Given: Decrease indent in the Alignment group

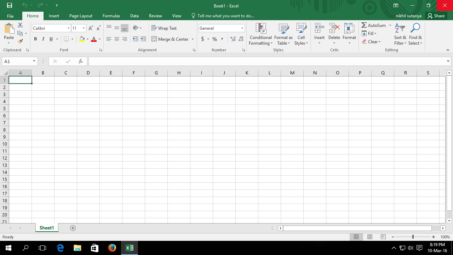Looking at the screenshot, I should pyautogui.click(x=135, y=39).
